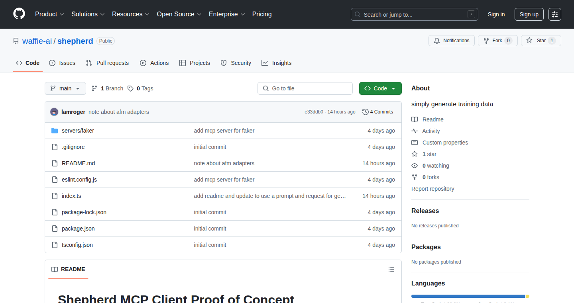Click the branch icon beside 1 Branch
The image size is (574, 303).
point(94,88)
